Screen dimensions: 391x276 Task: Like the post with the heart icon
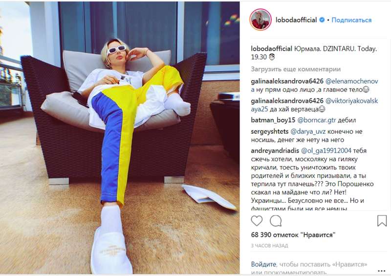(257, 221)
